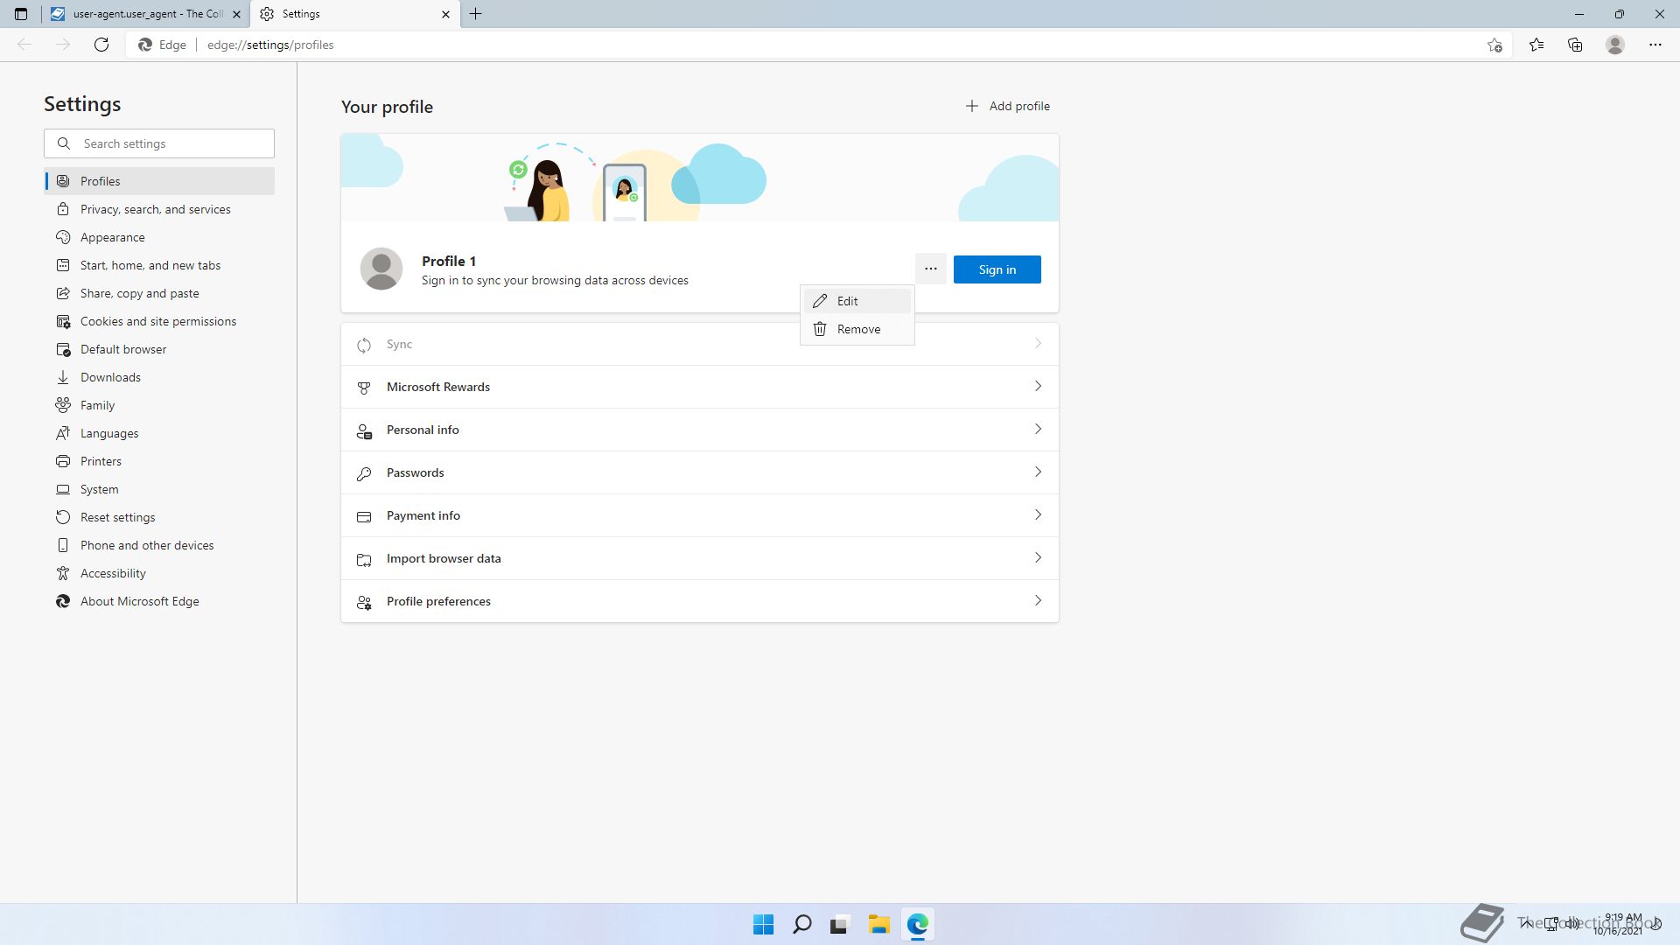Image resolution: width=1680 pixels, height=945 pixels.
Task: Click the browser Refresh button
Action: [101, 45]
